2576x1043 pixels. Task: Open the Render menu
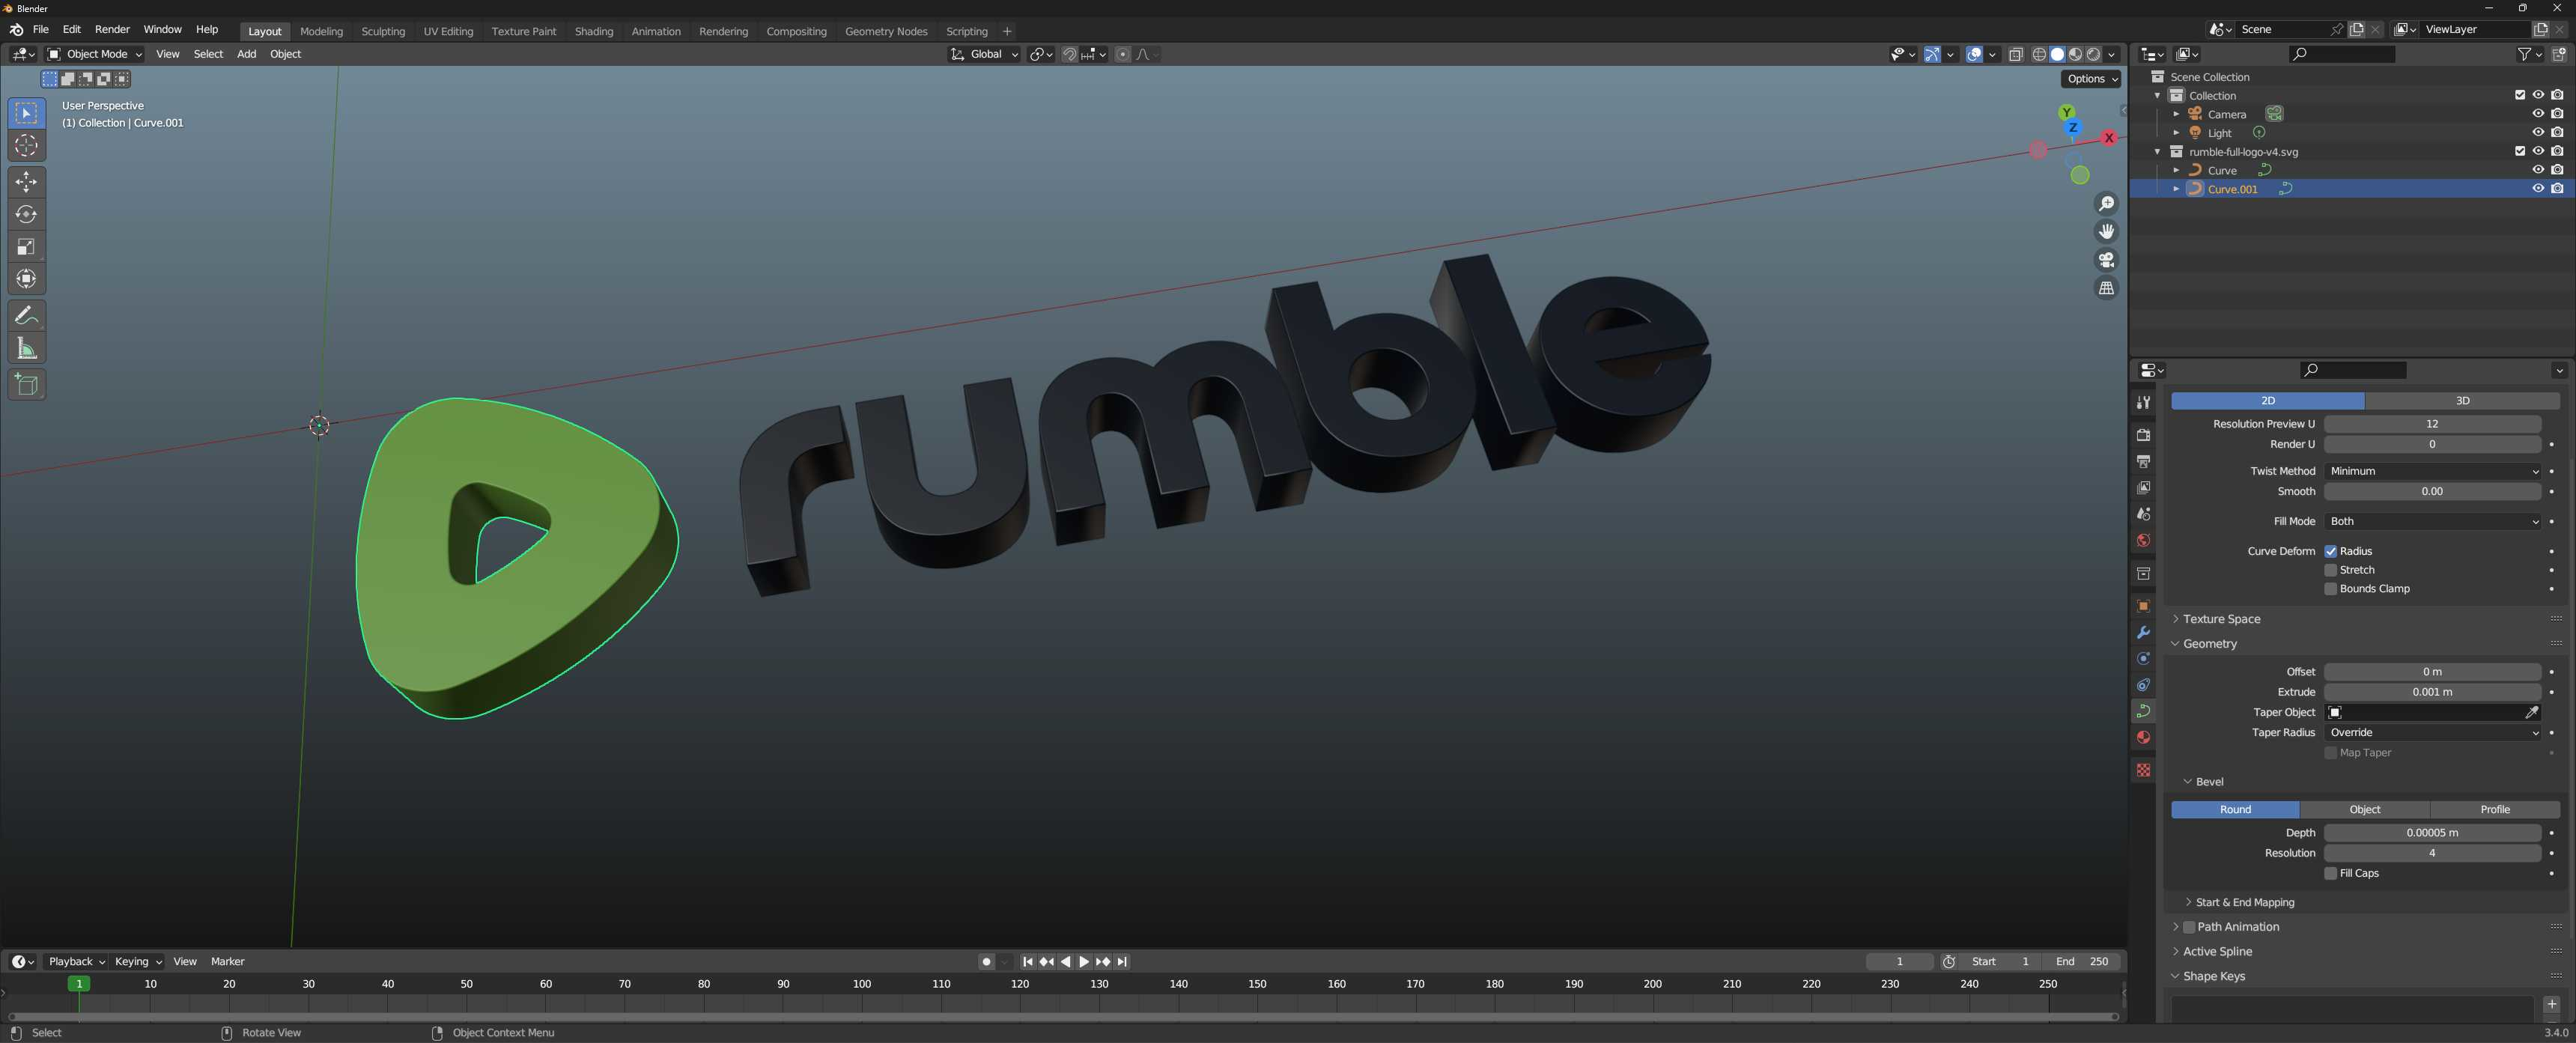coord(112,30)
